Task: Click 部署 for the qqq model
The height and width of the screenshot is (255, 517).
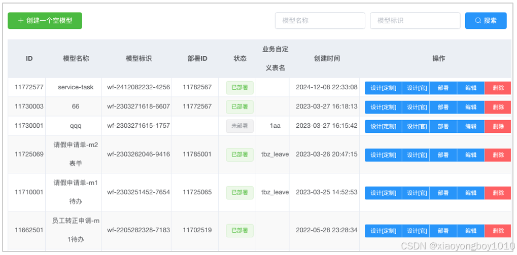Action: pos(443,126)
